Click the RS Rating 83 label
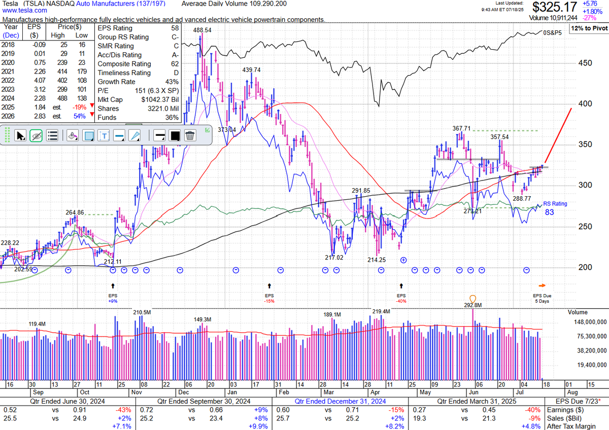Screen dimensions: 609x430 tap(555, 208)
